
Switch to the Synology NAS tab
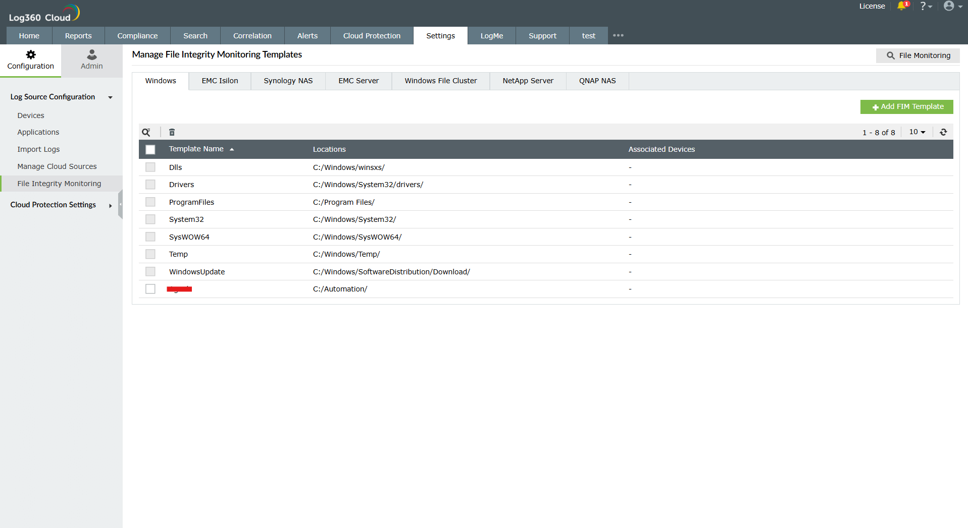pyautogui.click(x=288, y=81)
